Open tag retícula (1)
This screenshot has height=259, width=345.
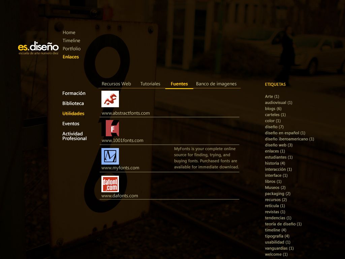275,206
